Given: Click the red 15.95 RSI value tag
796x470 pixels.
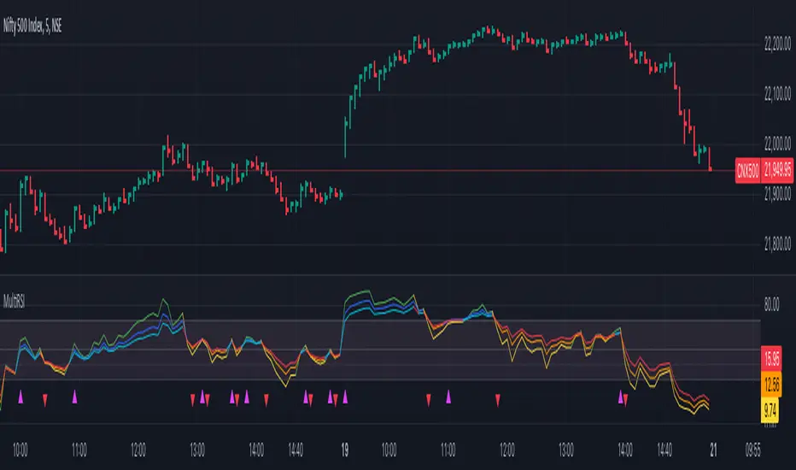Looking at the screenshot, I should tap(771, 359).
